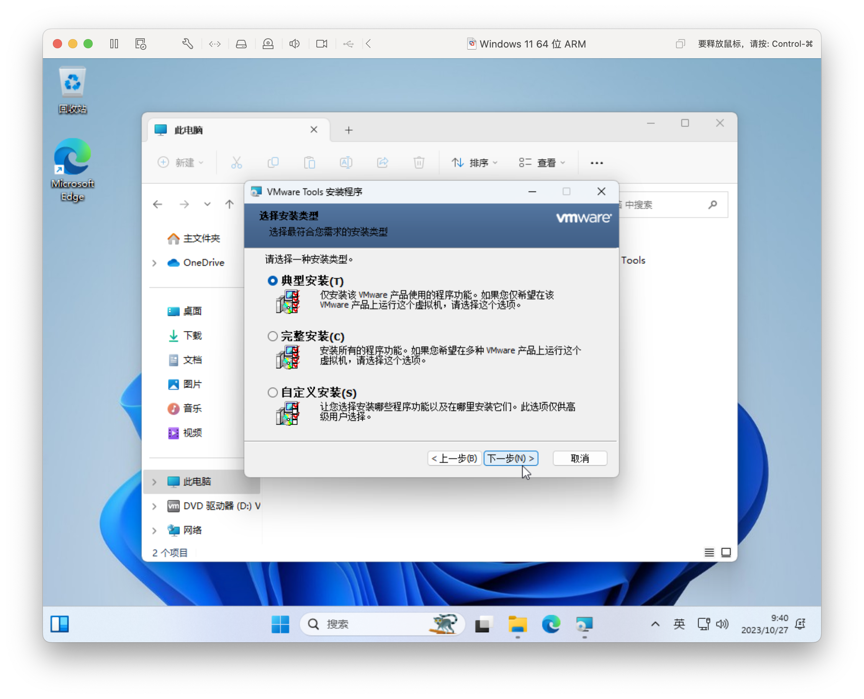864x699 pixels.
Task: Click the VMware pause virtual machine icon
Action: point(114,43)
